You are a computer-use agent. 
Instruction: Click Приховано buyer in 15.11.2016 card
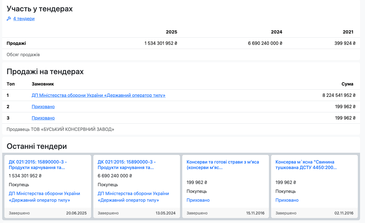(x=198, y=200)
